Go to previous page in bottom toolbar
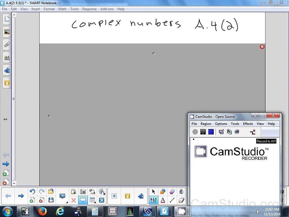Screen dimensions: 289x217 (x=8, y=196)
